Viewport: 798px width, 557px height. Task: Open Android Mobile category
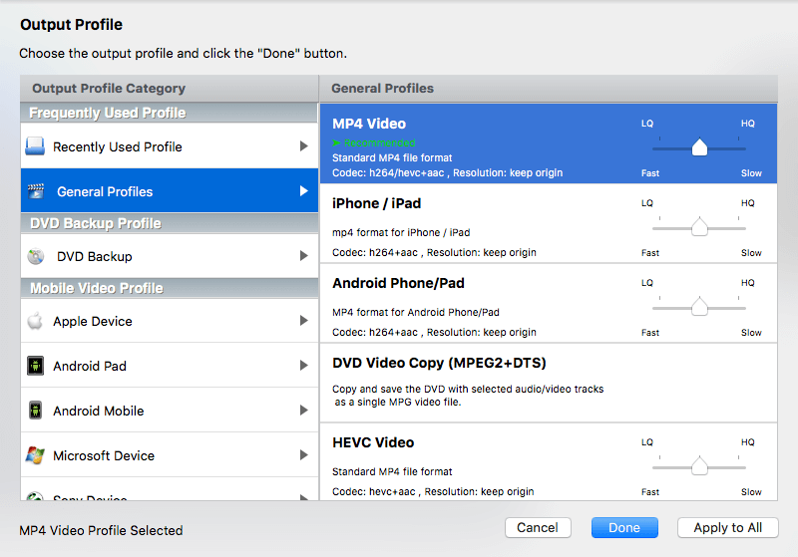tap(170, 411)
